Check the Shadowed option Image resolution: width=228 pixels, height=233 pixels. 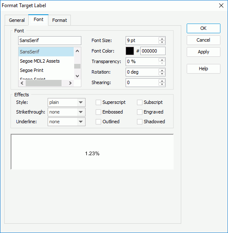139,122
